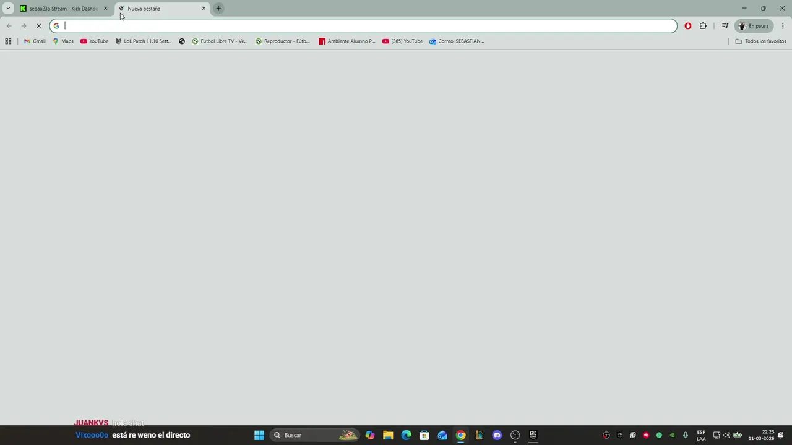Click the microphone tray icon
This screenshot has width=792, height=445.
tap(685, 435)
